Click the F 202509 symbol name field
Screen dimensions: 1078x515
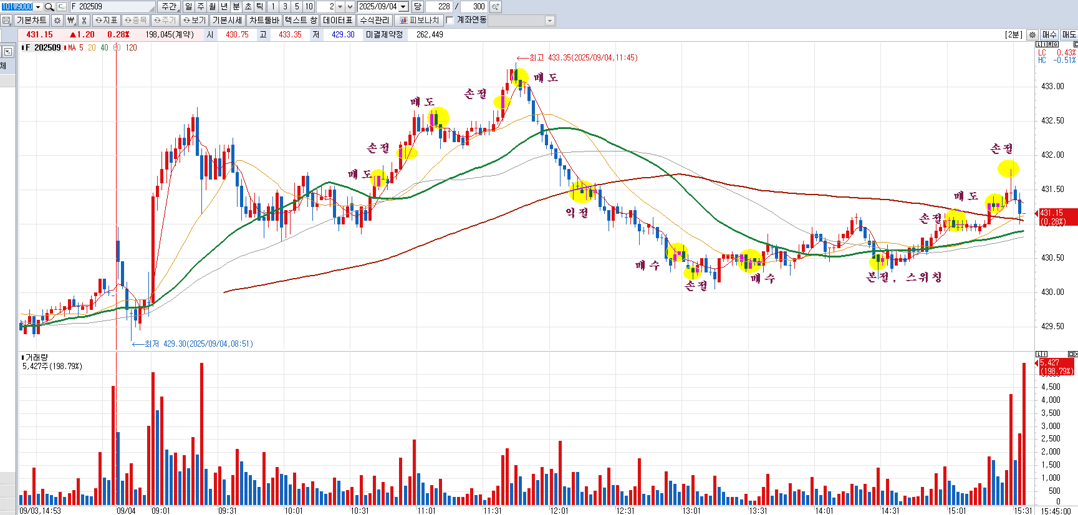(112, 7)
